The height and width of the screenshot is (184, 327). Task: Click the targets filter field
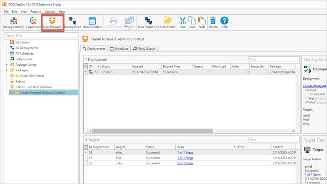point(274,140)
